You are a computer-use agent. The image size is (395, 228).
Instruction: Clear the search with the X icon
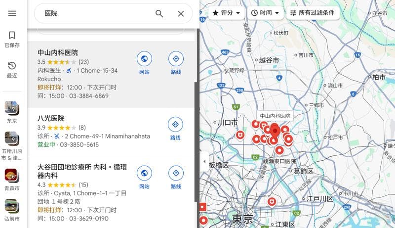point(181,14)
